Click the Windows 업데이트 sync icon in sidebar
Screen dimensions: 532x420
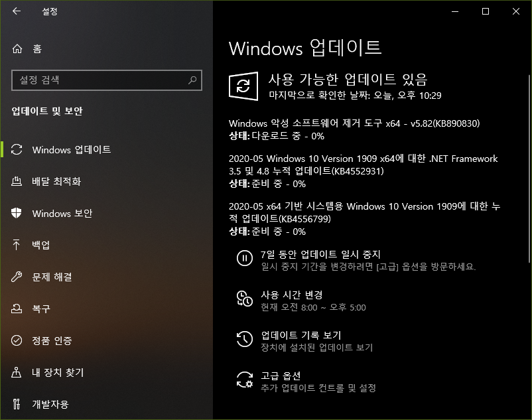[x=17, y=149]
